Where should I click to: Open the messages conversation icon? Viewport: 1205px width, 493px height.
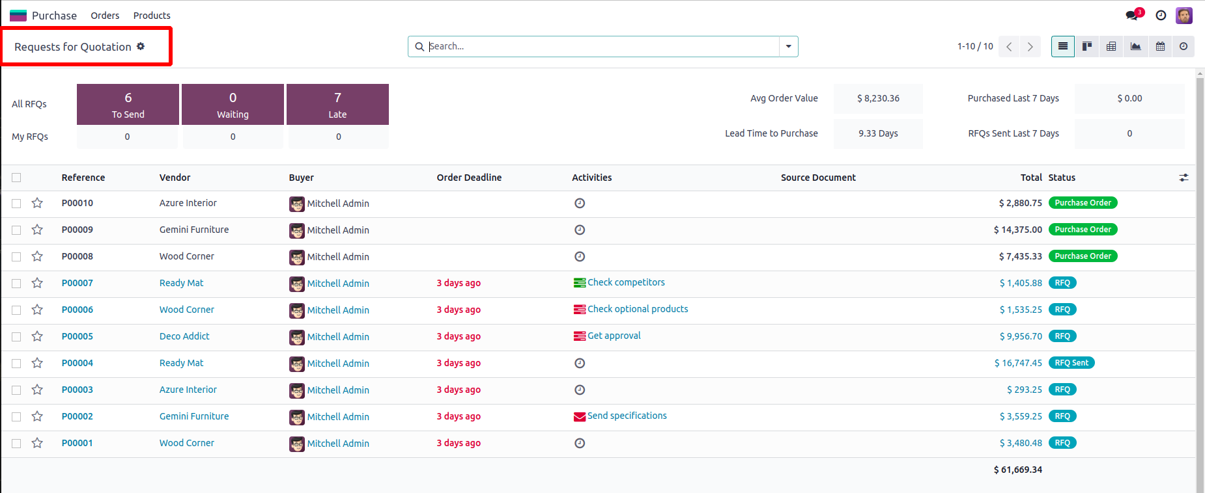coord(1132,16)
